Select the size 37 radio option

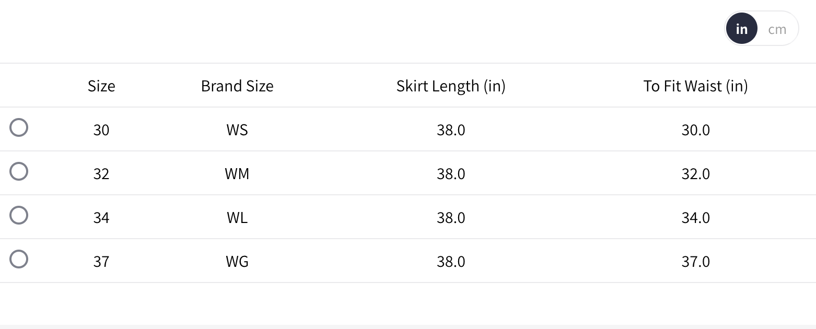[x=19, y=260]
